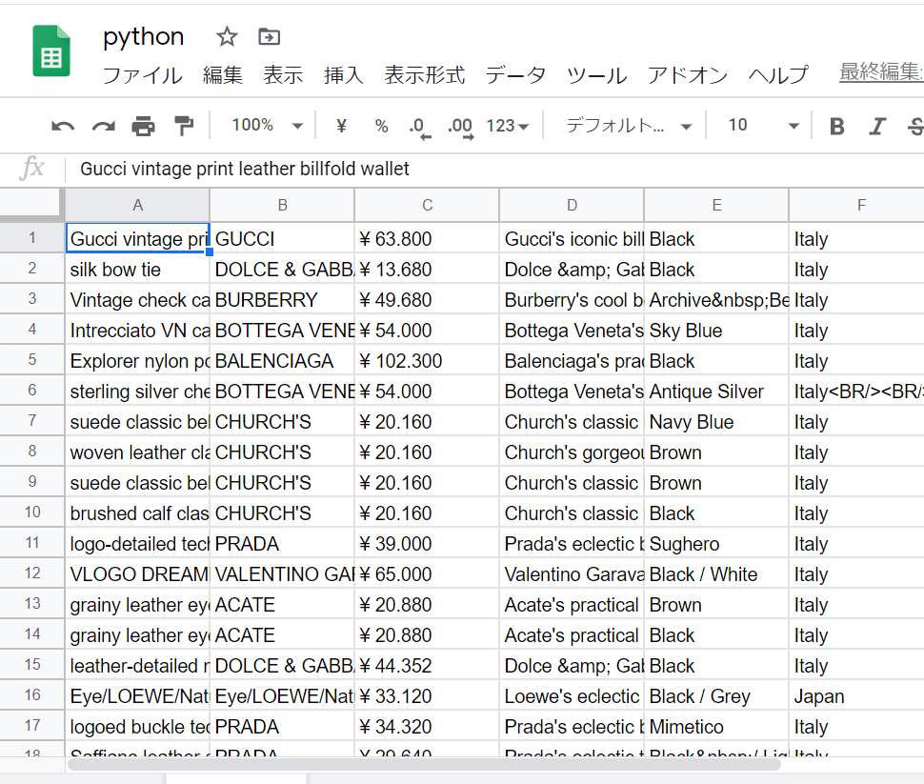Screen dimensions: 924x784
Task: Open the ファイル menu
Action: coord(143,75)
